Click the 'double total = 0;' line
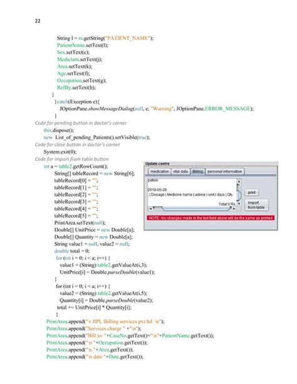 point(72,251)
